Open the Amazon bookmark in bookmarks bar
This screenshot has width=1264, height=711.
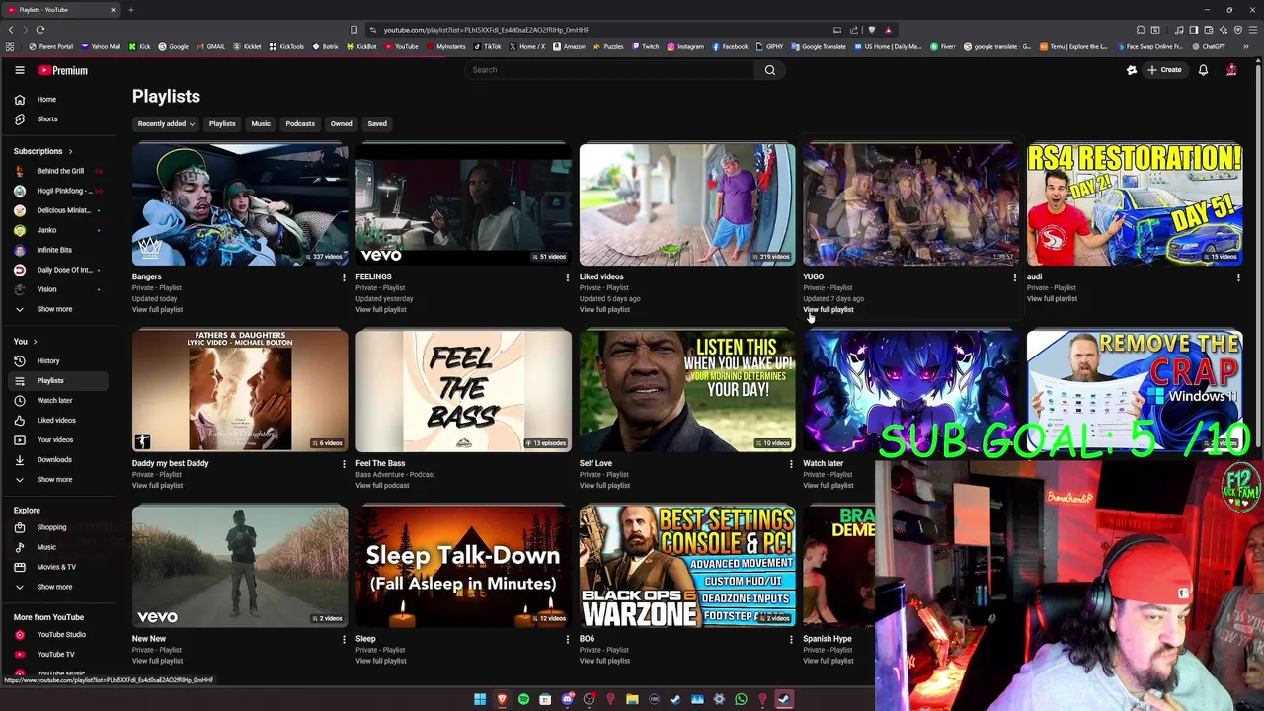click(569, 47)
